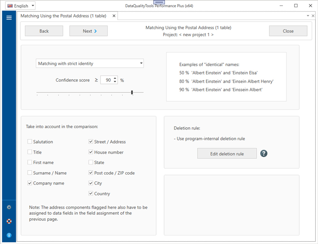This screenshot has height=244, width=318.
Task: Enable the State checkbox
Action: [91, 162]
